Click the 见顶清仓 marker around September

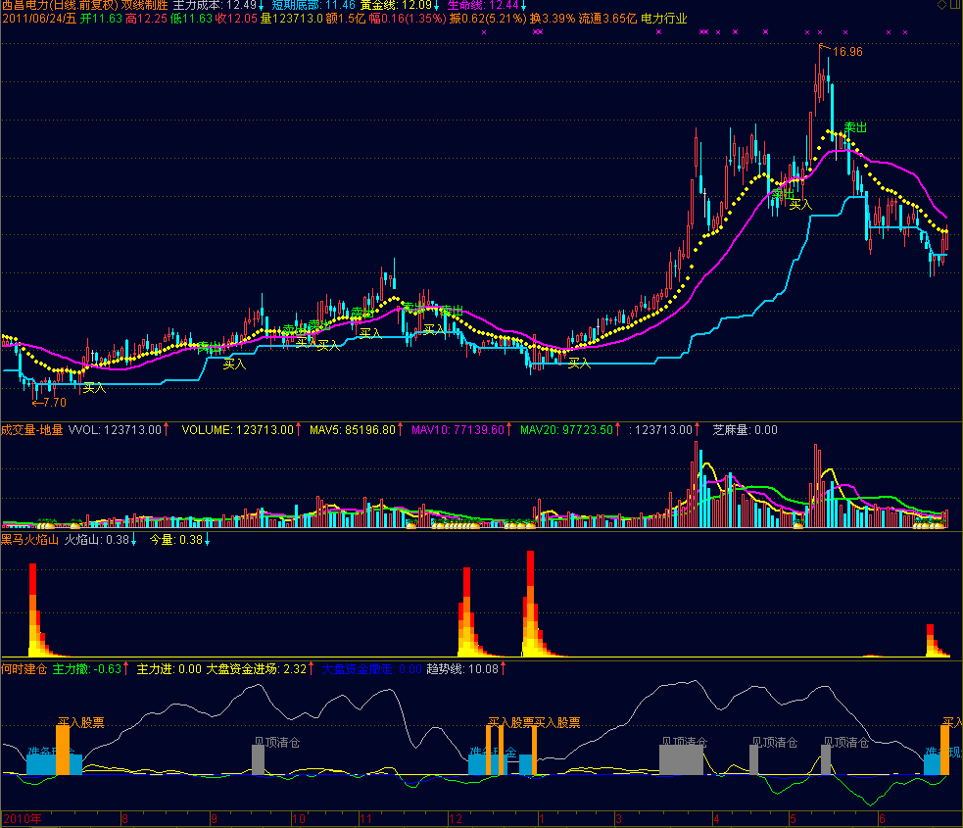(277, 743)
